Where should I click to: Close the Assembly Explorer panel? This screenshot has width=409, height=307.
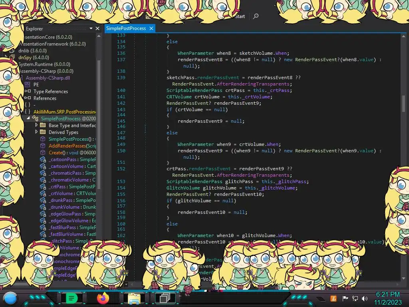pyautogui.click(x=97, y=28)
